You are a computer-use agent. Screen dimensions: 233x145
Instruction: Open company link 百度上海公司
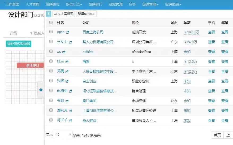click(93, 32)
